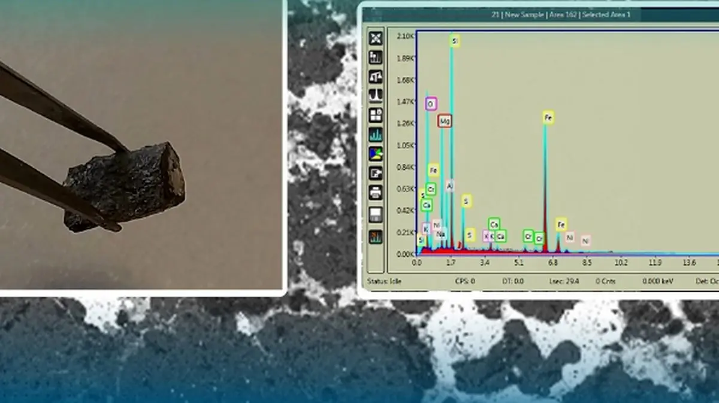Select the balance scale quantify icon
Screen dimensions: 719x403
pos(376,77)
